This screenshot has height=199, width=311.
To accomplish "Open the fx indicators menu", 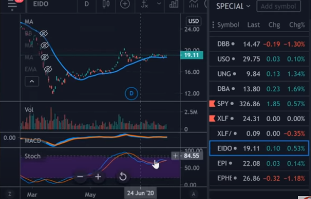I will (x=144, y=4).
